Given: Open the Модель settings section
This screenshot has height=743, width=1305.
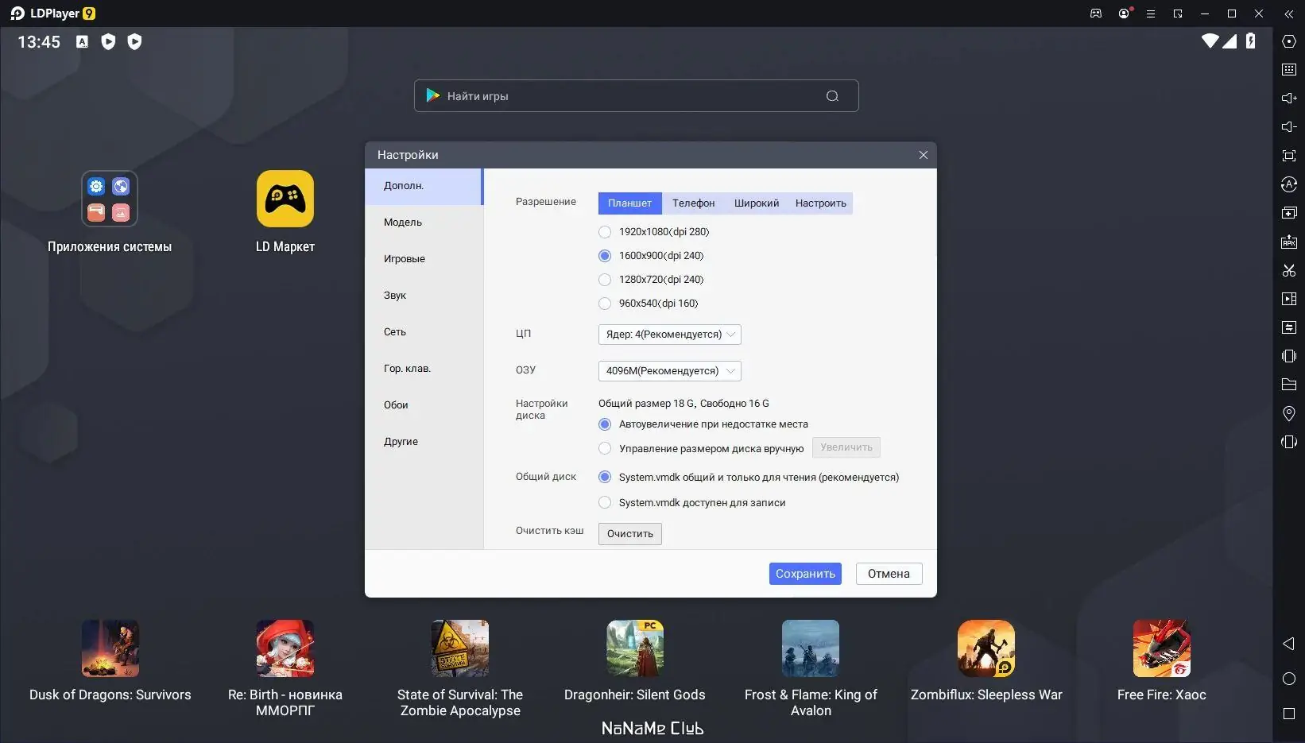Looking at the screenshot, I should (x=424, y=223).
